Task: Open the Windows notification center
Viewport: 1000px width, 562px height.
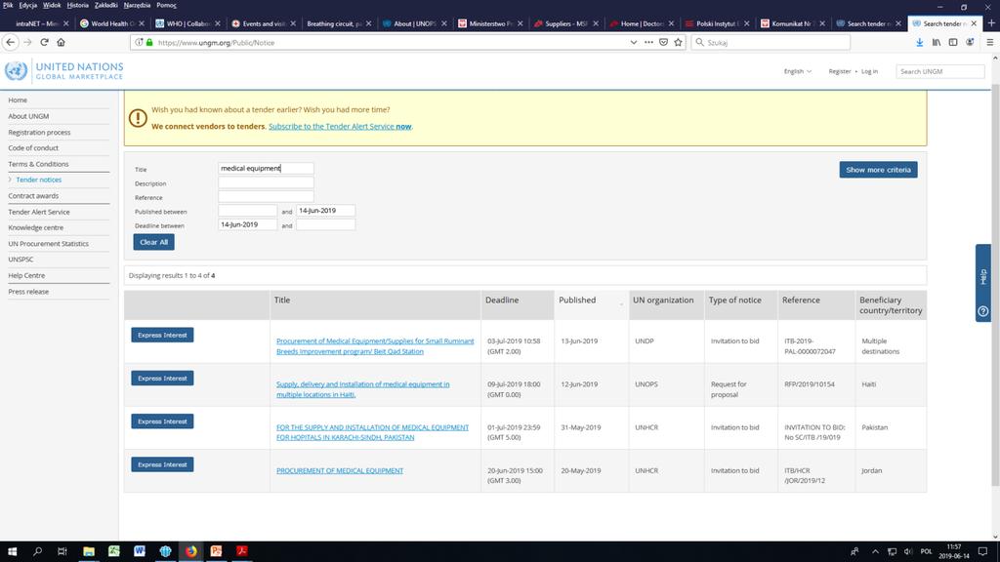Action: pos(982,551)
